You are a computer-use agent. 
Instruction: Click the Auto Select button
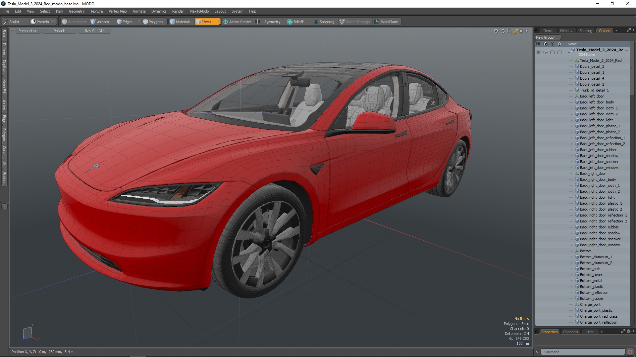tap(74, 22)
